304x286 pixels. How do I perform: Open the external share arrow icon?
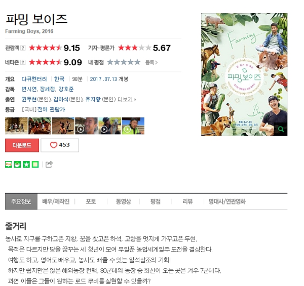[49, 164]
